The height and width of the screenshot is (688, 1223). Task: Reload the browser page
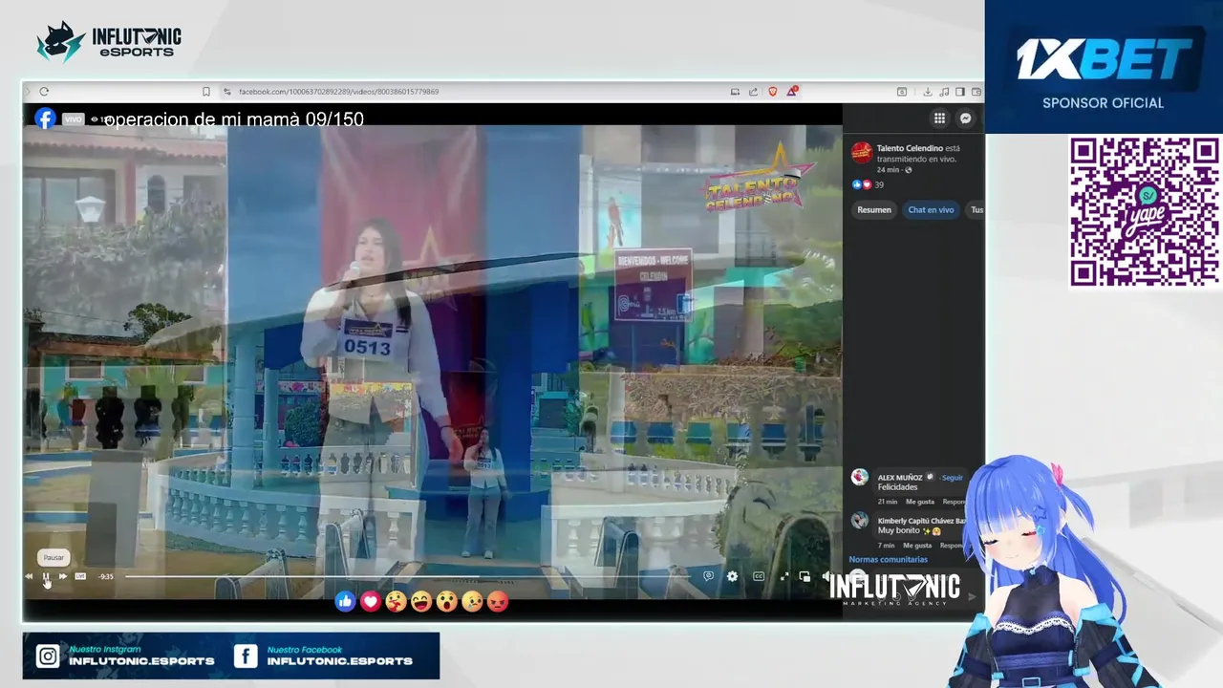tap(44, 92)
